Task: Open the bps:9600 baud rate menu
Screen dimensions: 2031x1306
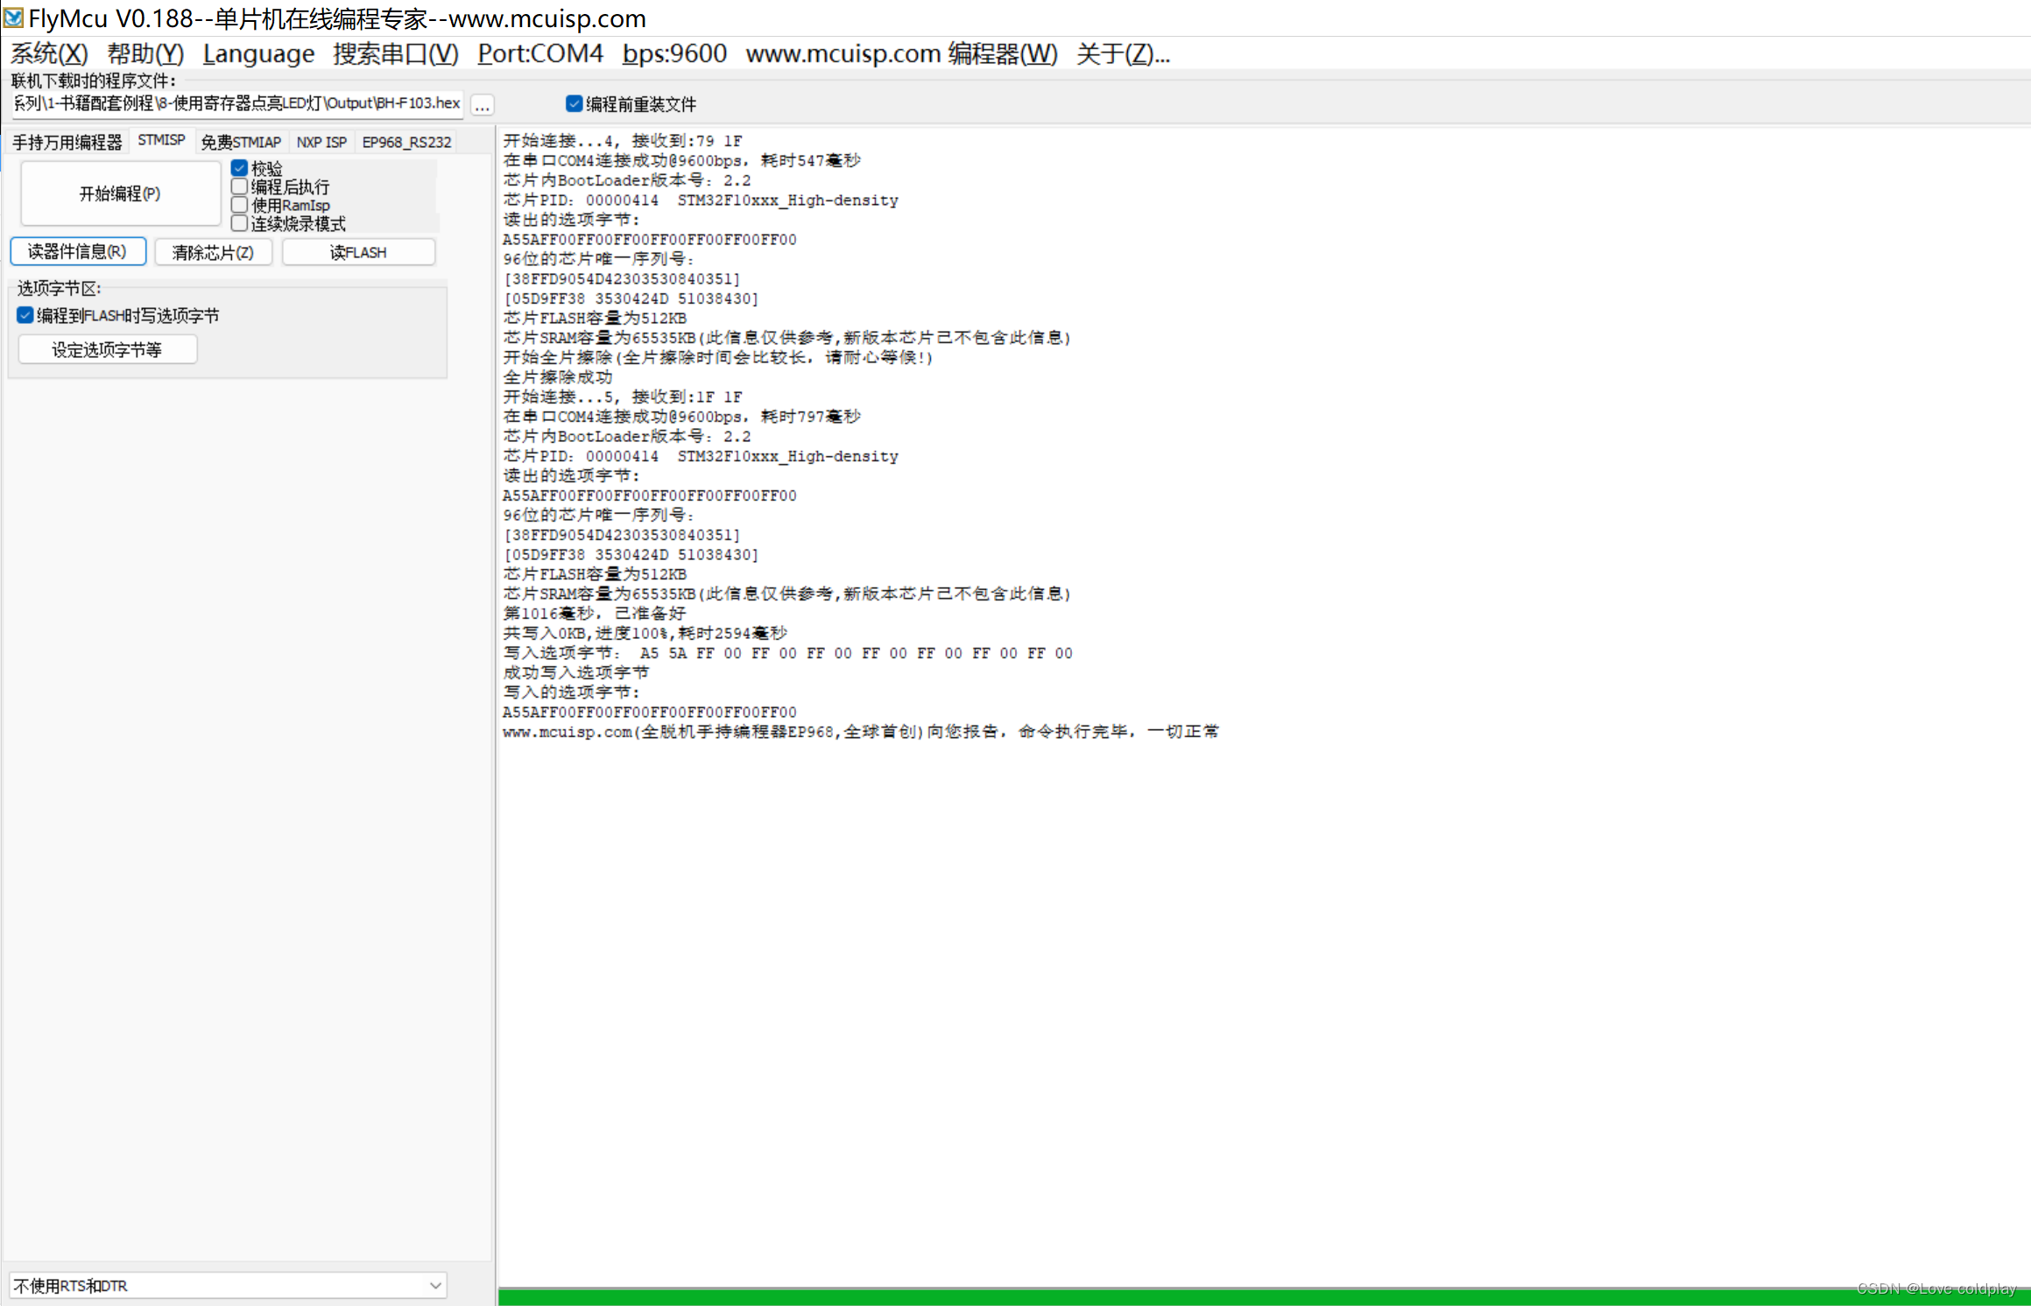Action: tap(674, 54)
